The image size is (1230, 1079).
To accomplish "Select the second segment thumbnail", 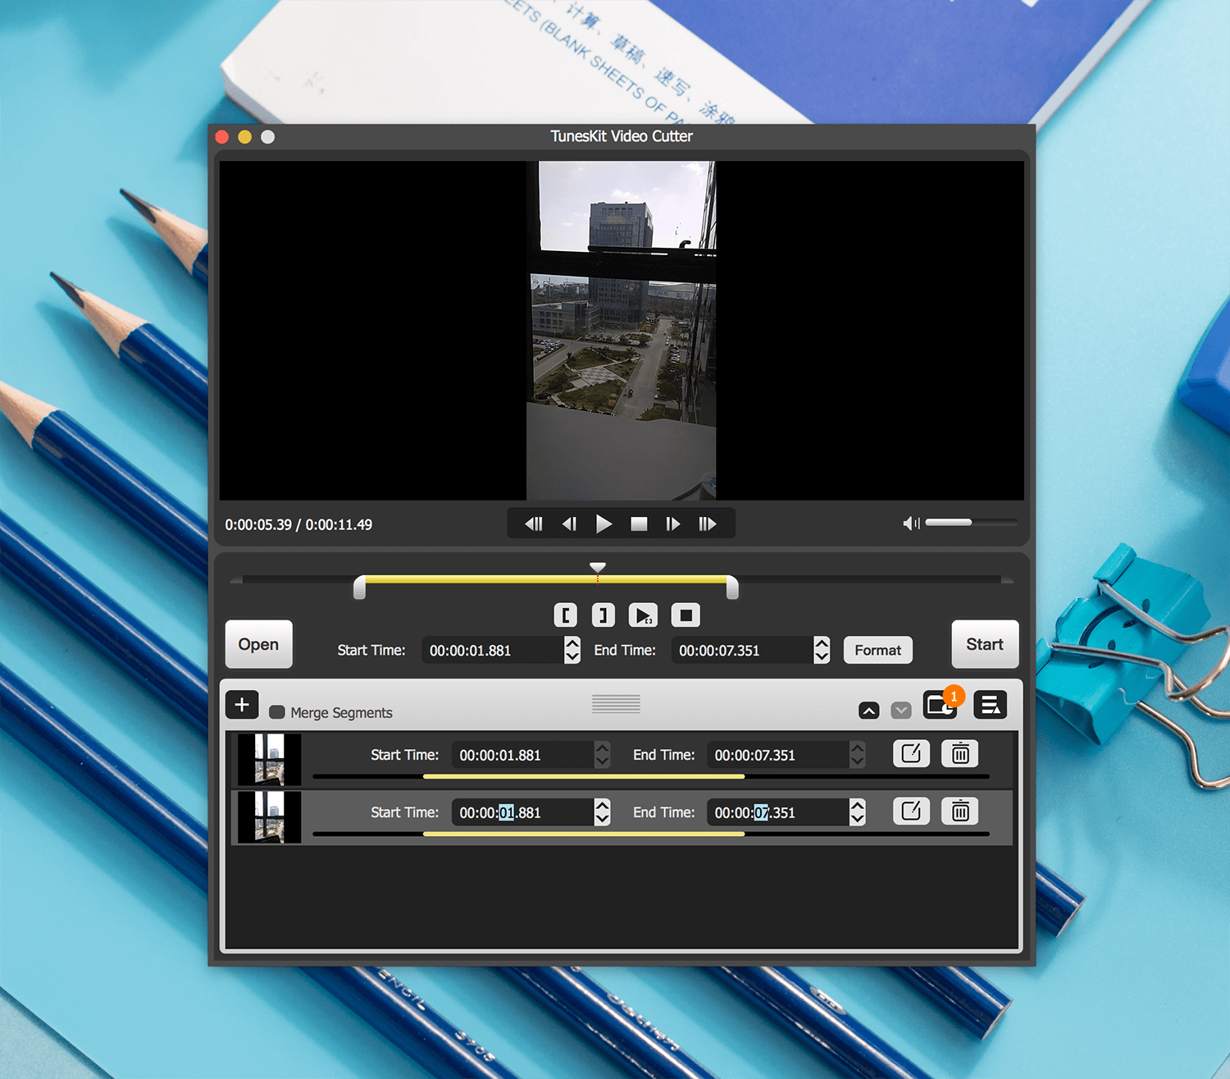I will 269,817.
